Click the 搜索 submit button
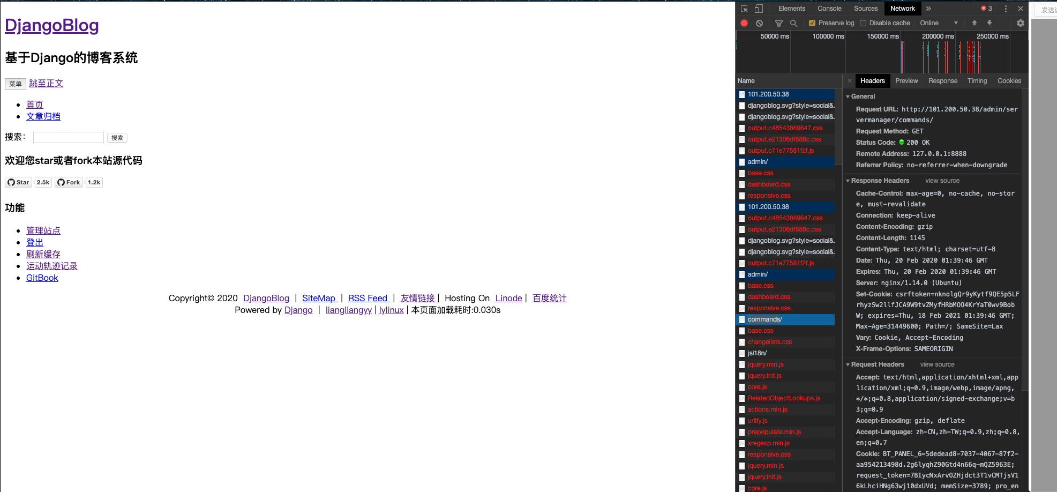Screen dimensions: 1057x492 [x=117, y=138]
